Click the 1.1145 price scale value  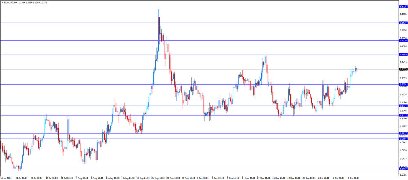404,110
